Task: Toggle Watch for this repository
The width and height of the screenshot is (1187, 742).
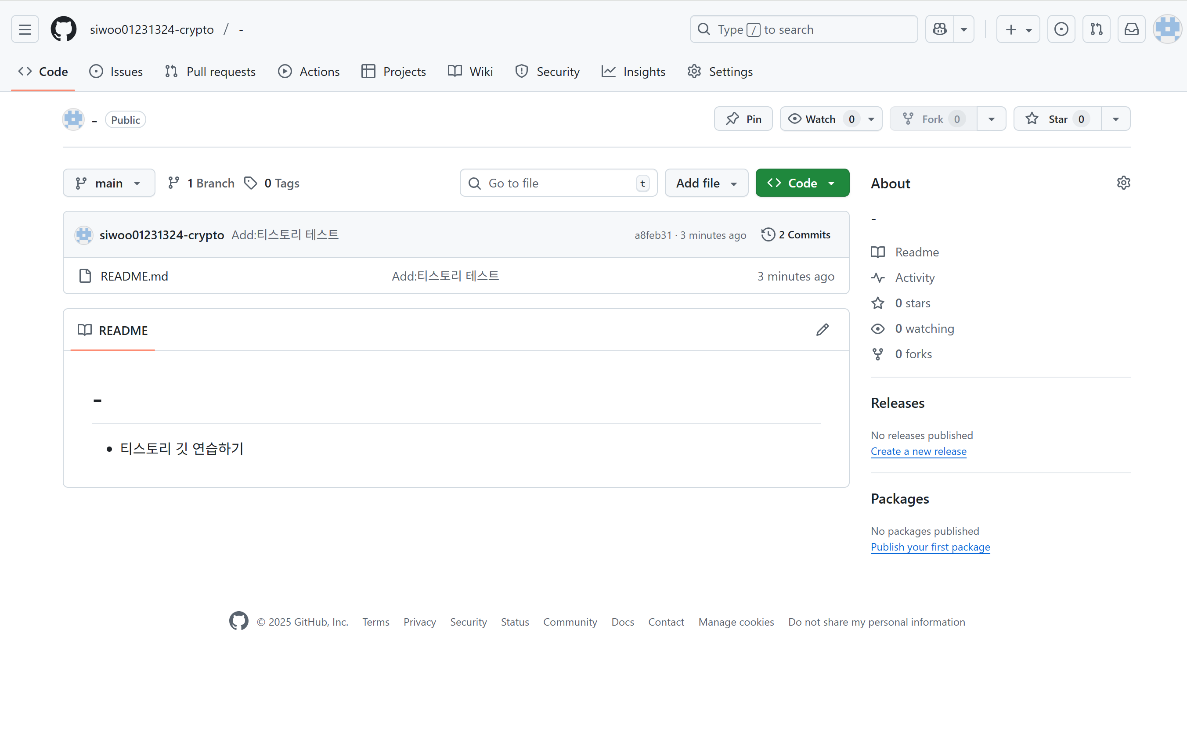Action: [820, 119]
